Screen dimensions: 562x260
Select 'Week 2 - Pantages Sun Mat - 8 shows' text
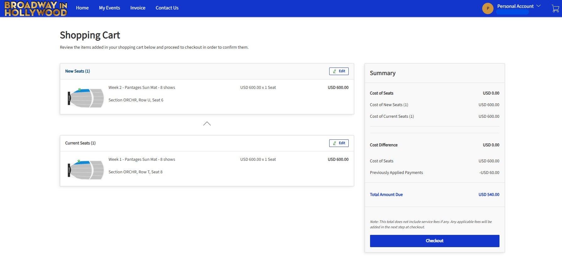point(142,88)
